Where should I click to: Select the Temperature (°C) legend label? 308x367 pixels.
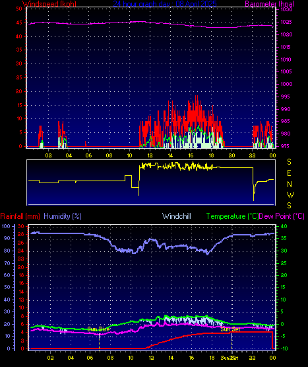(232, 216)
